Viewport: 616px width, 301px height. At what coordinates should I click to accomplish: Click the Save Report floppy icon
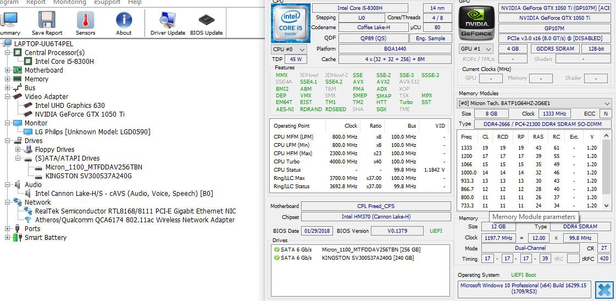pos(47,20)
